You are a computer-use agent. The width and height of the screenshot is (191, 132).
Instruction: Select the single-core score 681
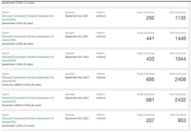(x=150, y=100)
